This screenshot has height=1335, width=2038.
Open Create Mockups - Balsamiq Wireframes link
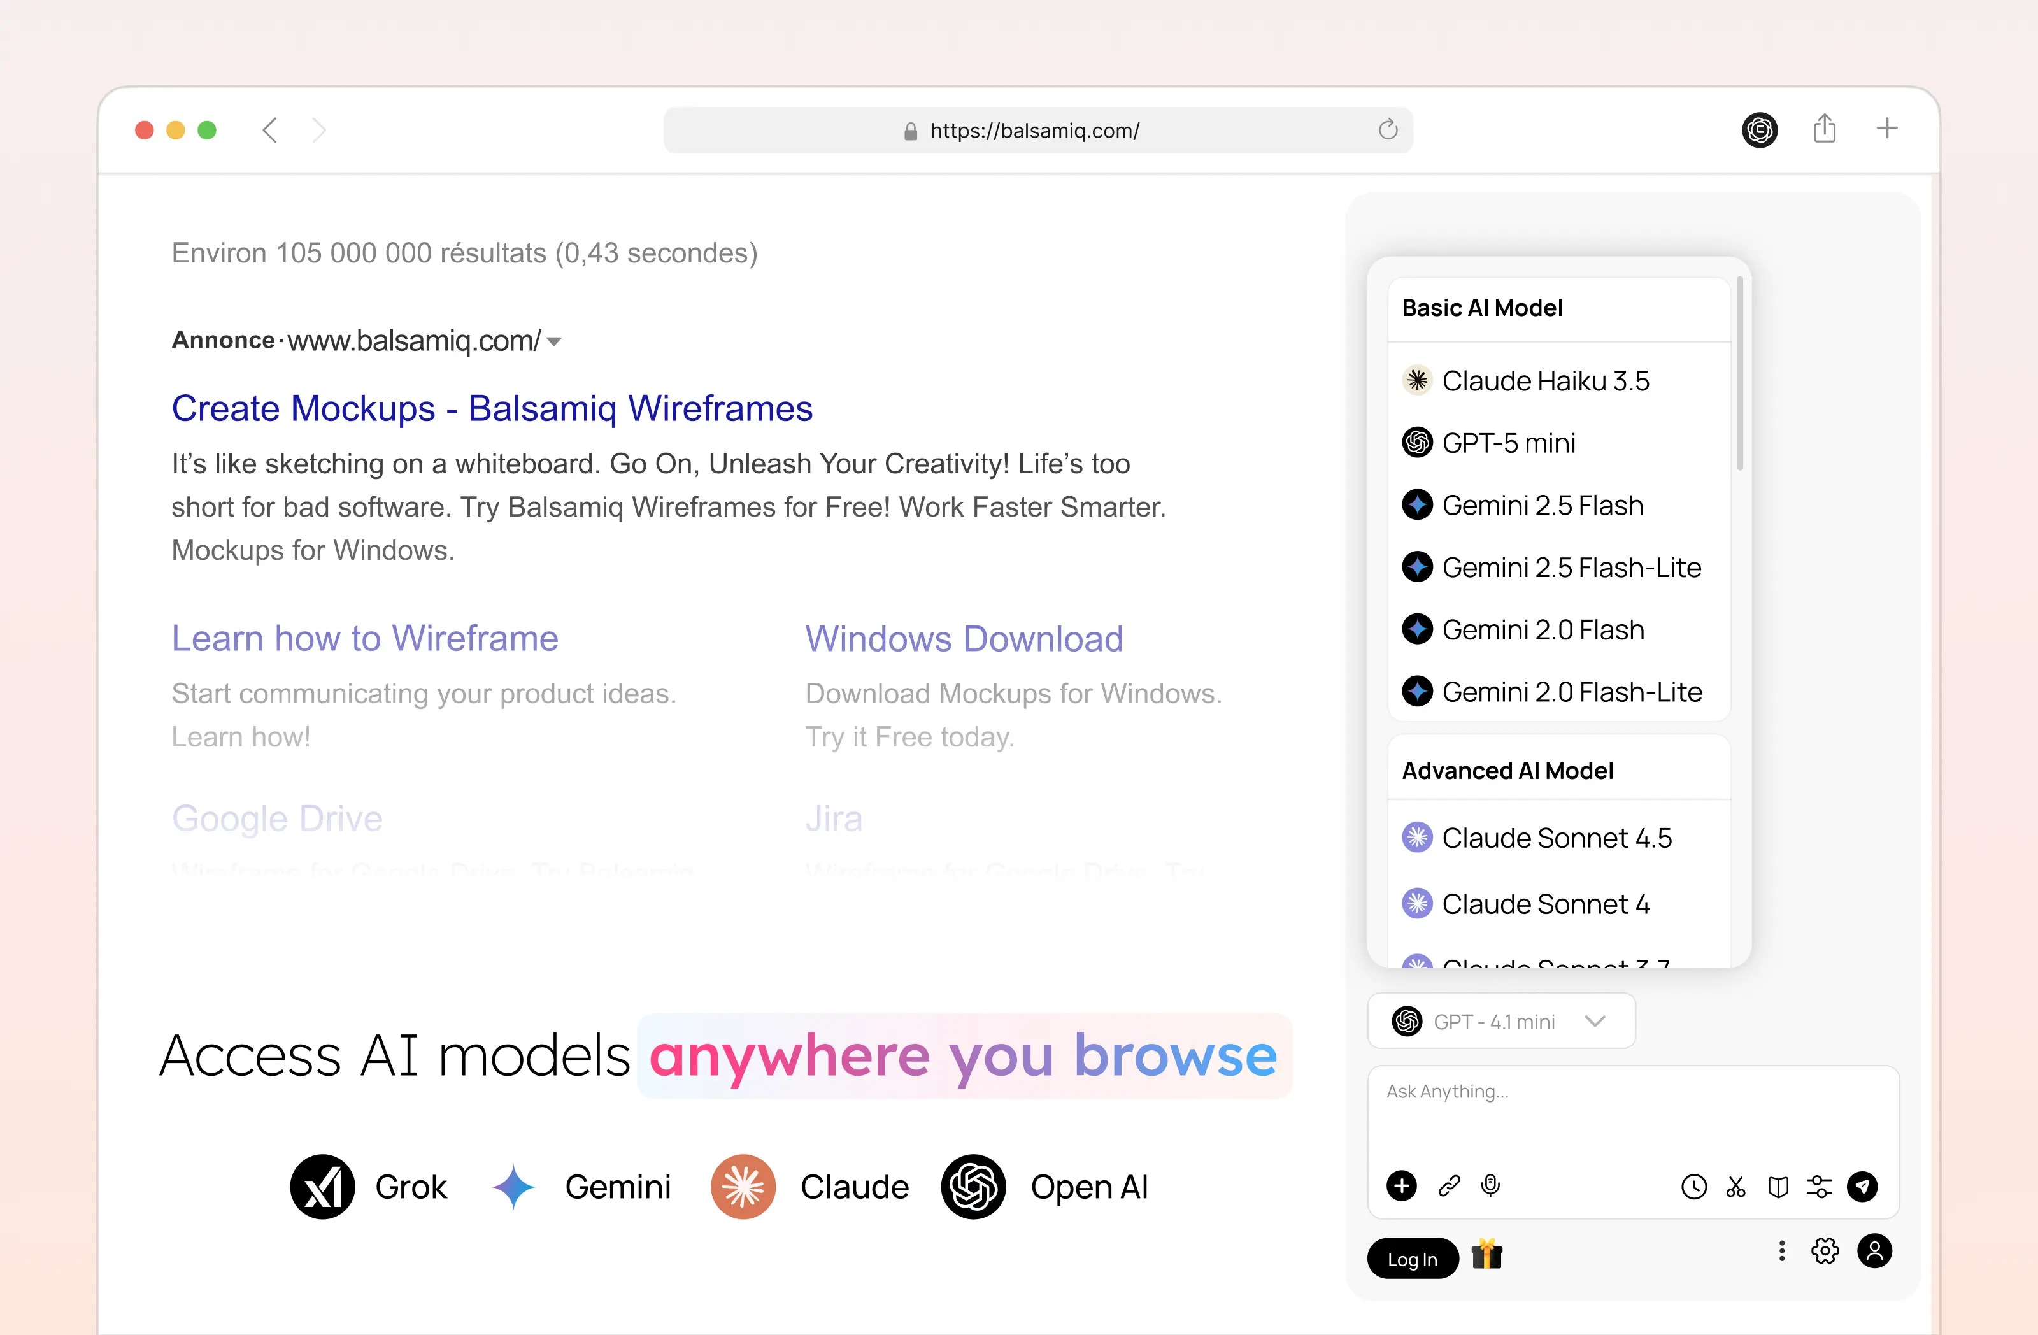[492, 408]
